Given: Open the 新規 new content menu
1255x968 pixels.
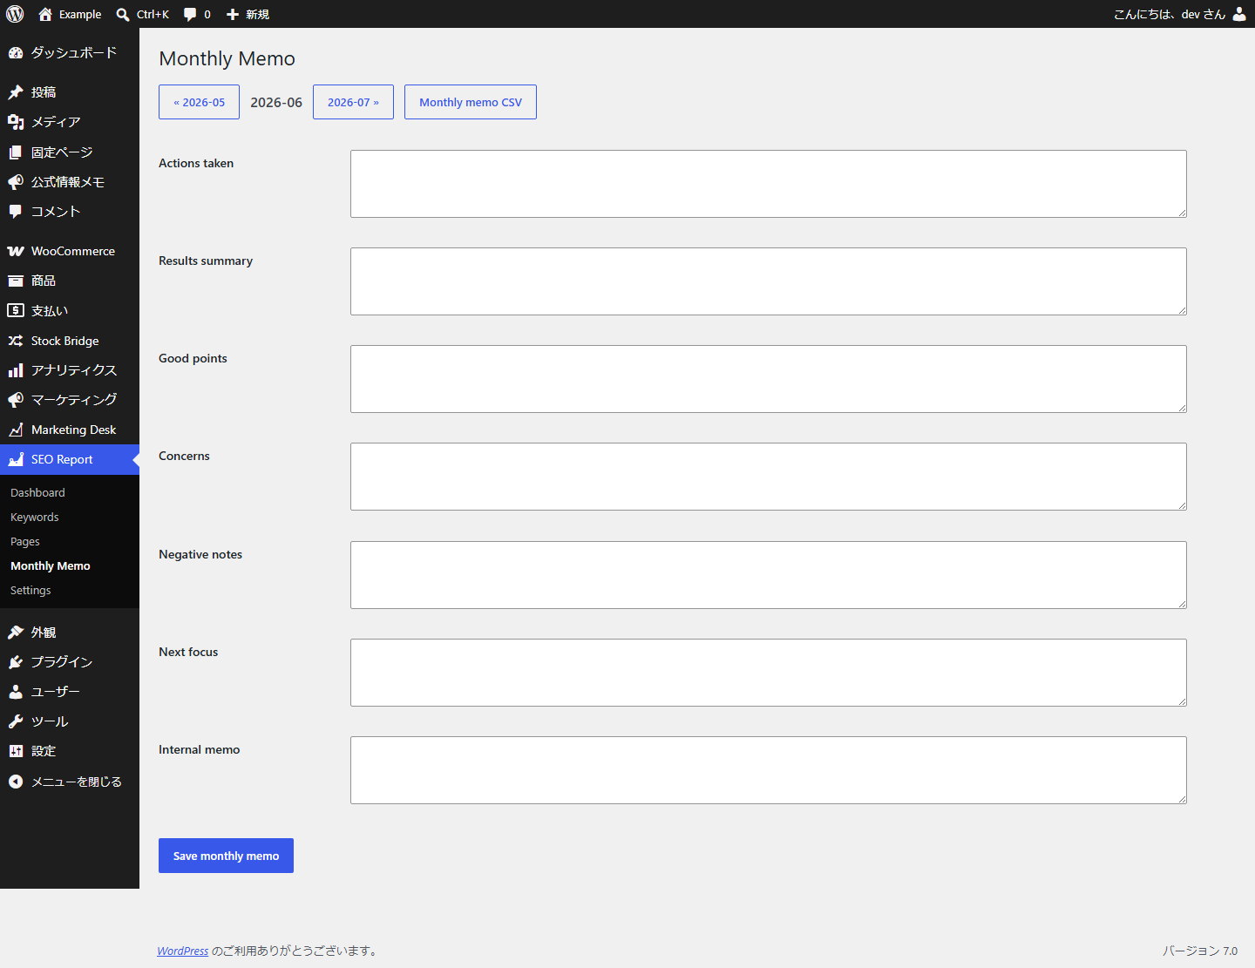Looking at the screenshot, I should click(248, 14).
